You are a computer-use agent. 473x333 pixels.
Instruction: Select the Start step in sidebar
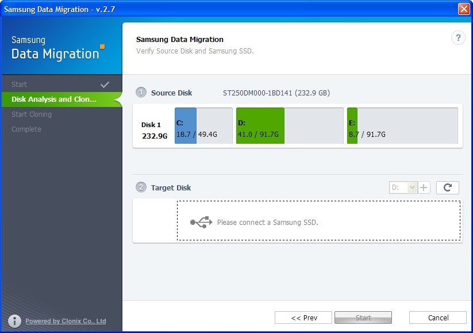tap(20, 85)
